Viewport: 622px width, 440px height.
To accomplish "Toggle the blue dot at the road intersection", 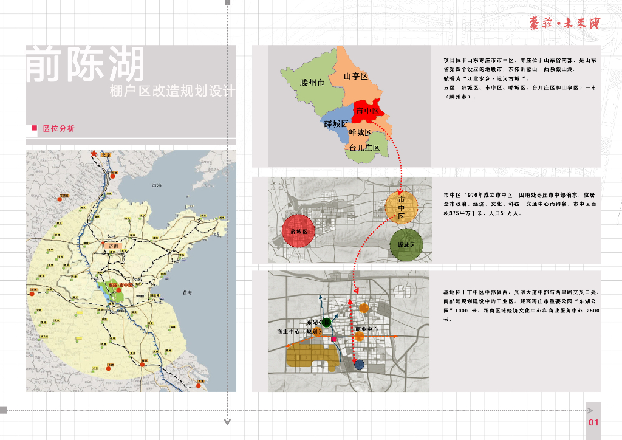I will (x=359, y=365).
